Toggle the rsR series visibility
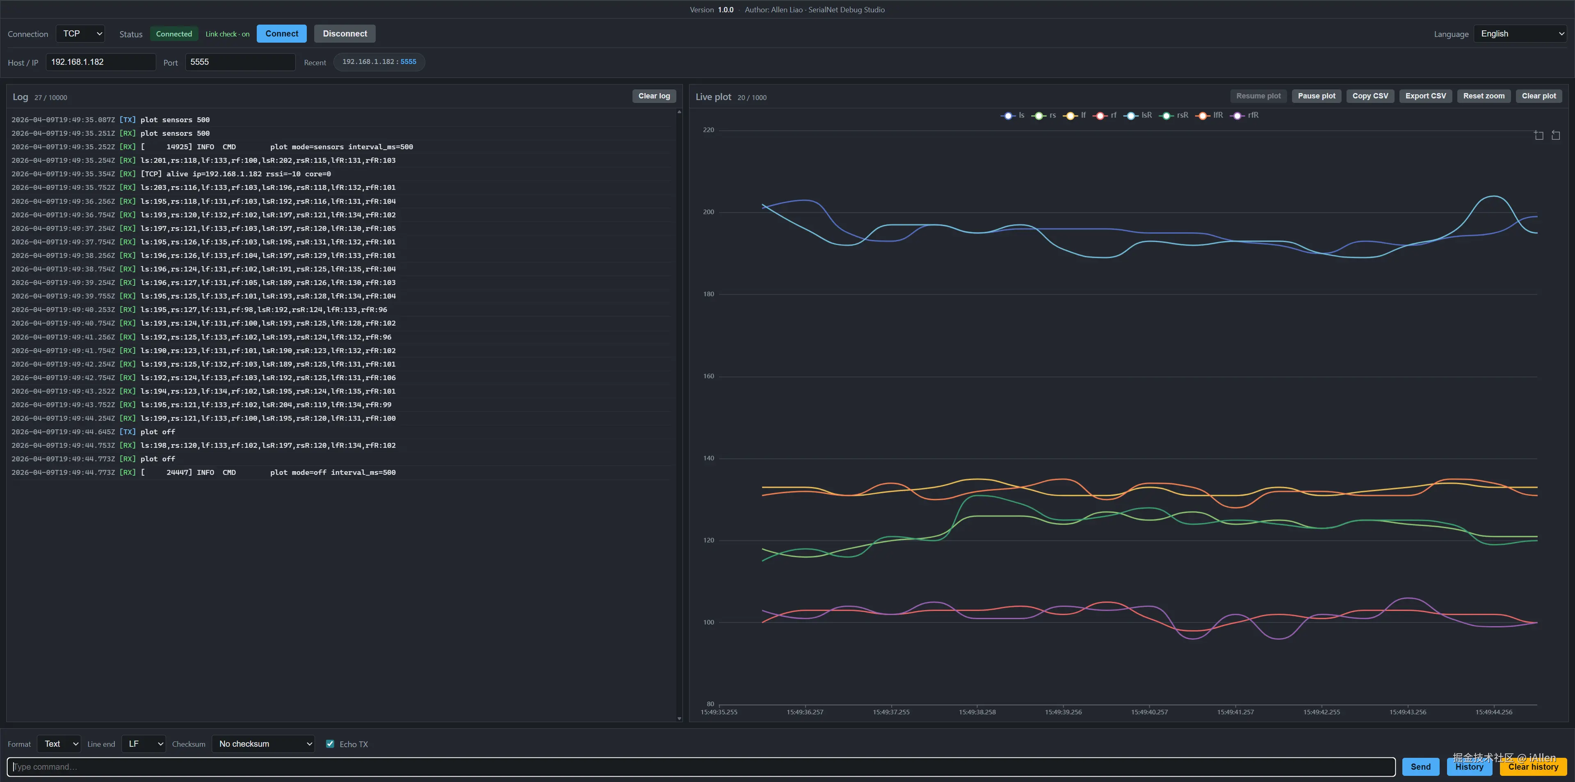Screen dimensions: 1575x782 tap(1166, 116)
